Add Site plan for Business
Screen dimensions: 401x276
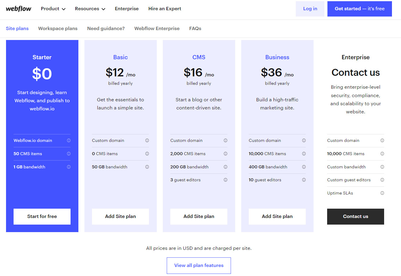click(277, 216)
